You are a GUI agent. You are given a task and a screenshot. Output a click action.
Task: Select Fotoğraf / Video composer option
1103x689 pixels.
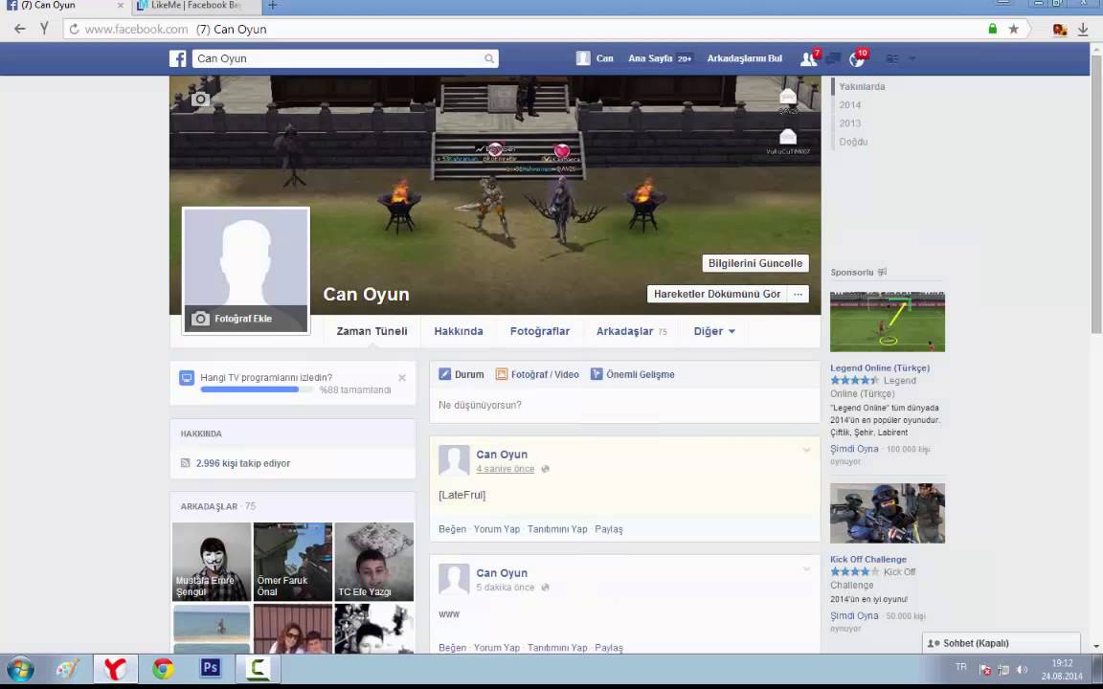pos(537,375)
